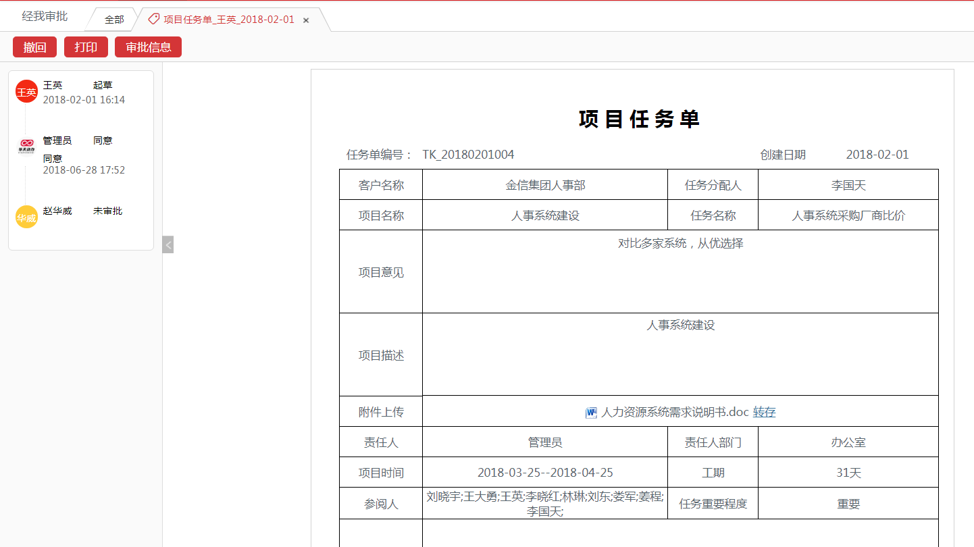The height and width of the screenshot is (547, 974).
Task: Click the red tag icon on the task tab
Action: pyautogui.click(x=153, y=20)
